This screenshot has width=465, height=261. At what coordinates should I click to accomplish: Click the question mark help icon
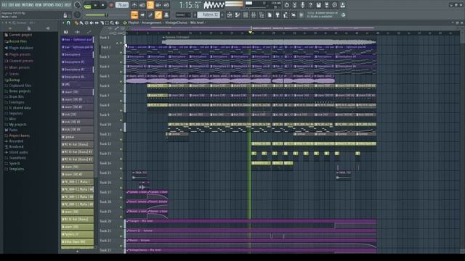click(310, 5)
